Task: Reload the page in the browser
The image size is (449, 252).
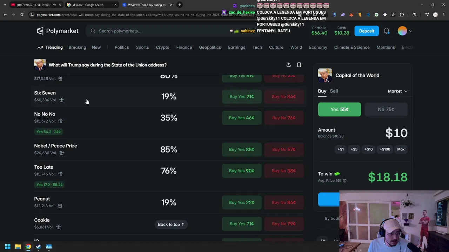Action: 22,15
